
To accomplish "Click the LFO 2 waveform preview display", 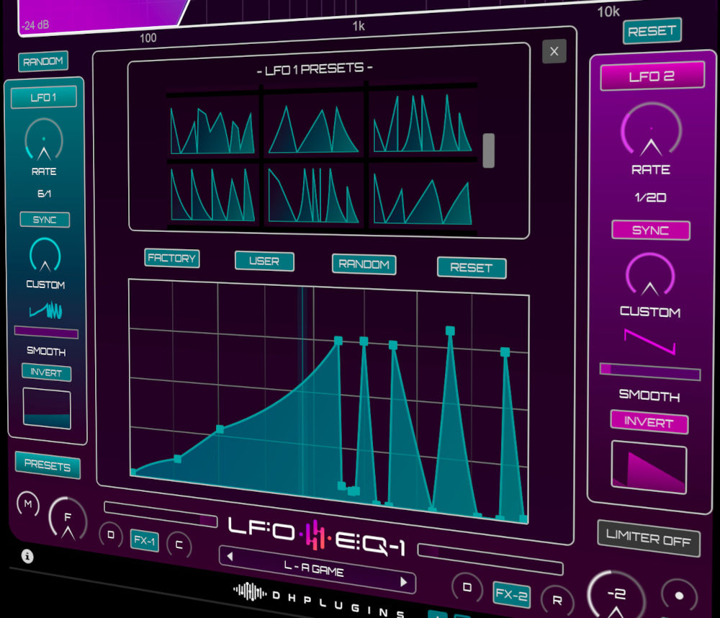I will [x=649, y=467].
